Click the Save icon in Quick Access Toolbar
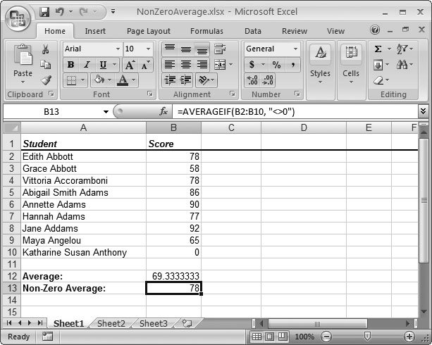 click(x=44, y=12)
